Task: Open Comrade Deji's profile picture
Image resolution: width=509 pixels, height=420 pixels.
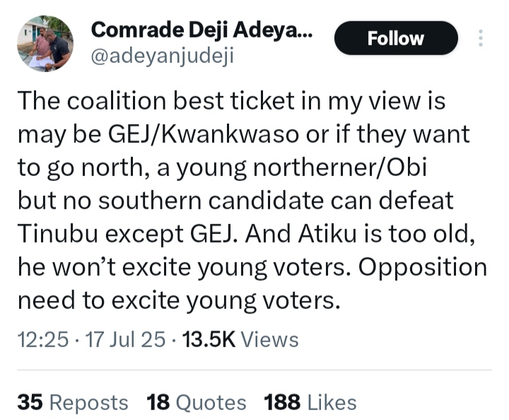Action: [45, 43]
